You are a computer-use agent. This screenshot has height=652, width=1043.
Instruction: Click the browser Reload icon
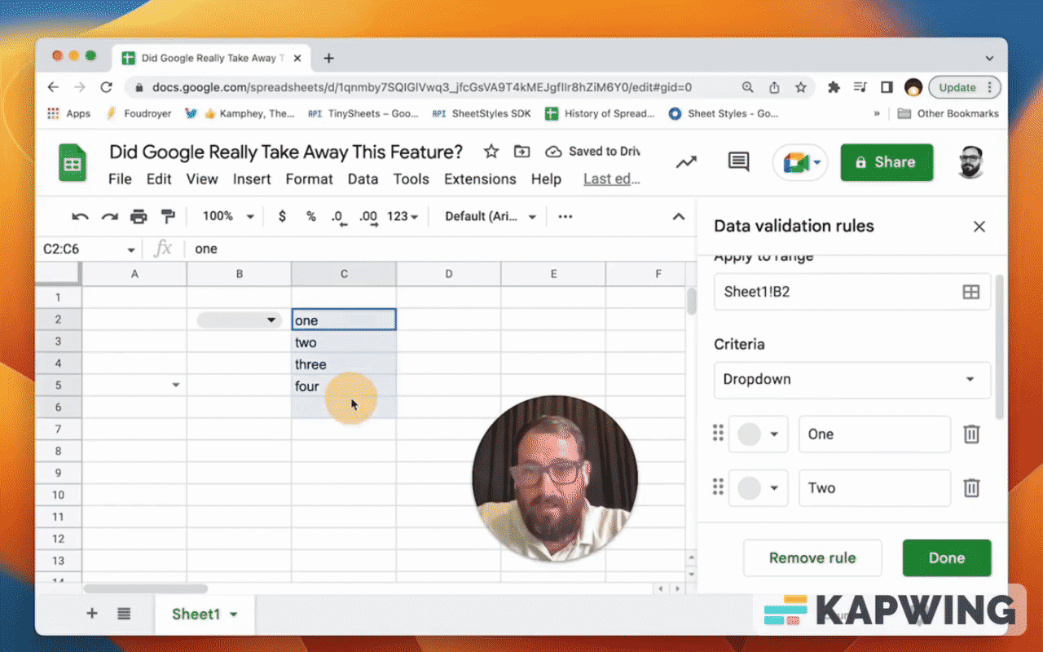[x=106, y=87]
